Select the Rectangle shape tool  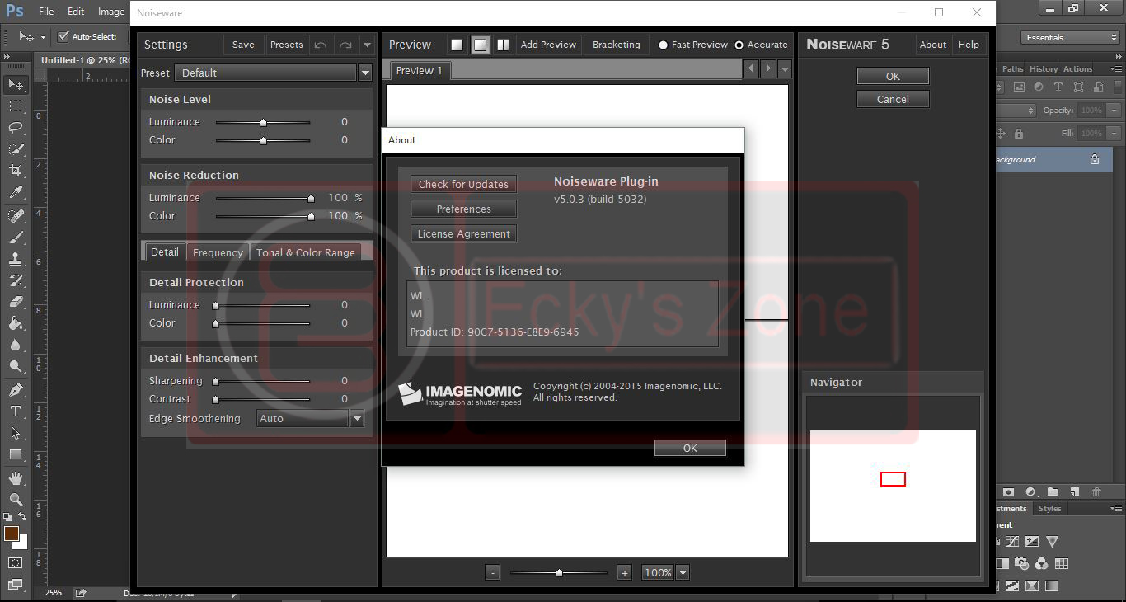pyautogui.click(x=16, y=454)
